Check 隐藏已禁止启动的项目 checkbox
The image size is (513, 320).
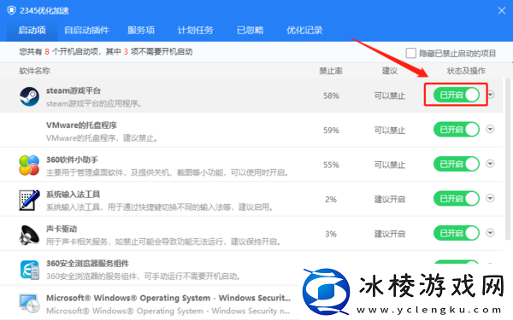coord(411,53)
